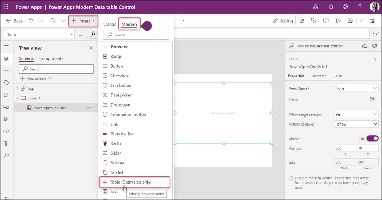This screenshot has height=200, width=382.
Task: Edit the Fields link
Action: 373,99
